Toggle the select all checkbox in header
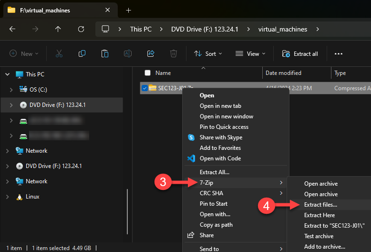The image size is (371, 252). coord(148,73)
